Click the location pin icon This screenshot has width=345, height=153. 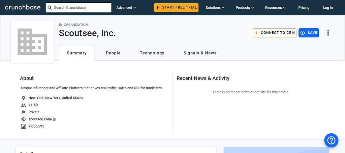click(23, 98)
